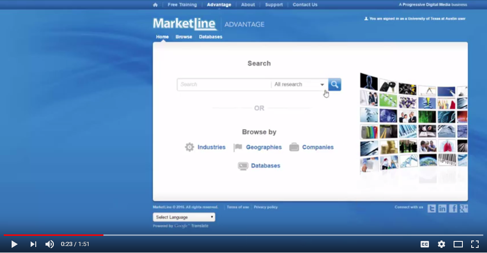Open Privacy policy link
487x253 pixels.
coord(266,207)
